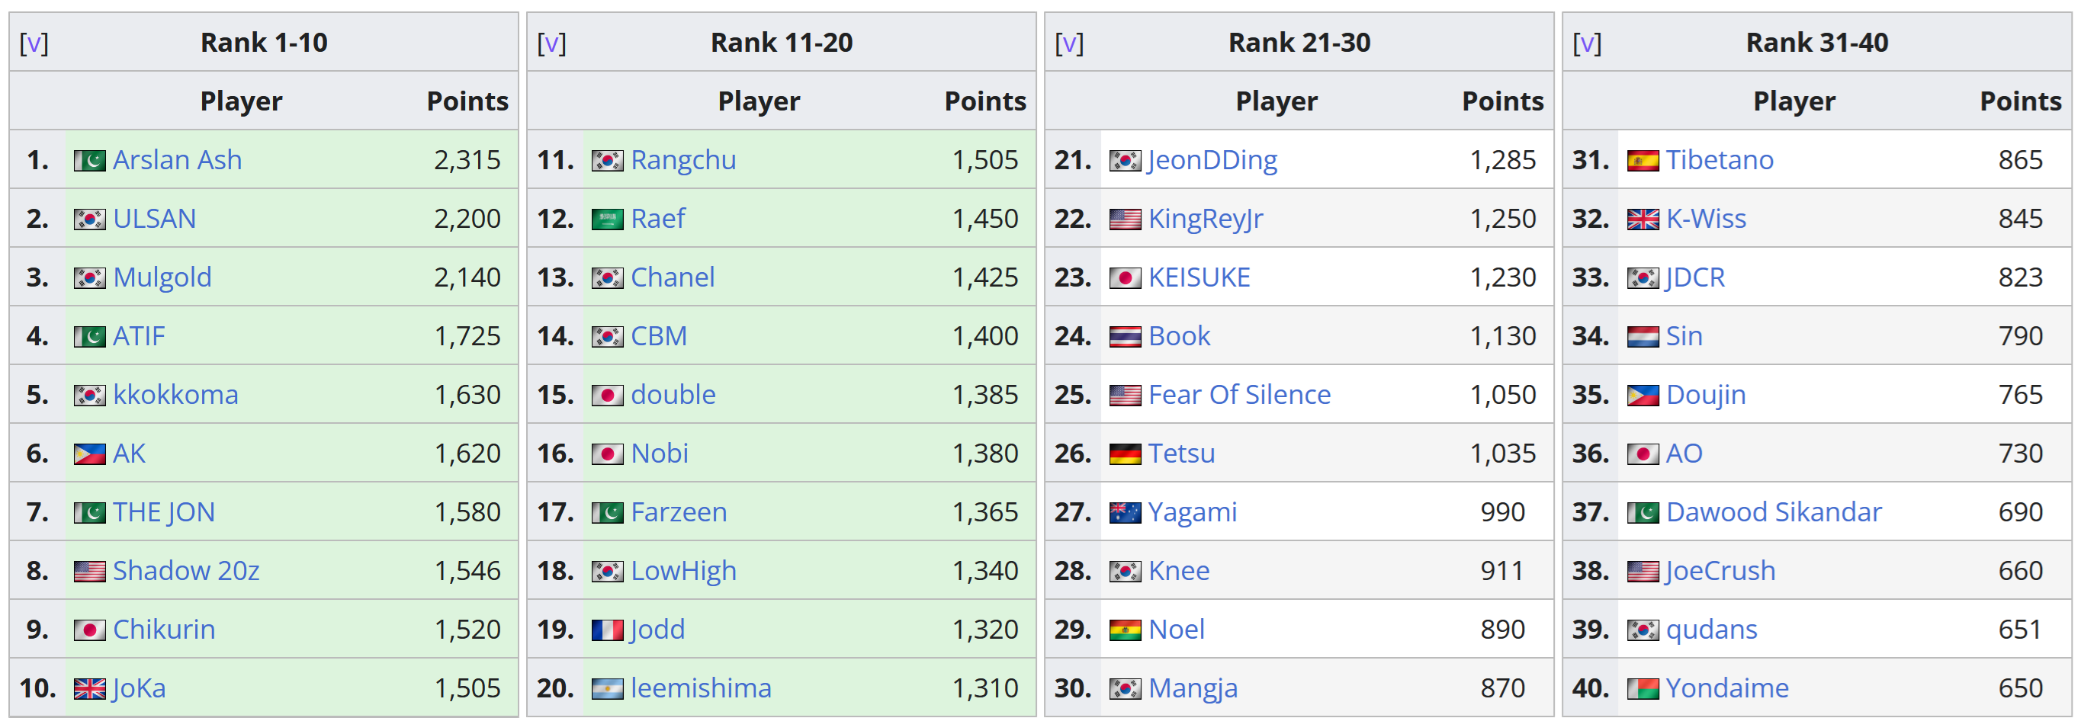Toggle the [v] link on Rank 11-20 table
The image size is (2081, 718).
point(552,43)
